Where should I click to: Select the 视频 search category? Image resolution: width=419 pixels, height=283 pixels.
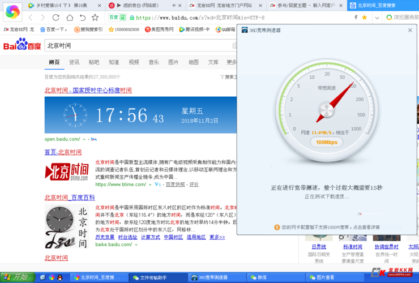pyautogui.click(x=134, y=62)
